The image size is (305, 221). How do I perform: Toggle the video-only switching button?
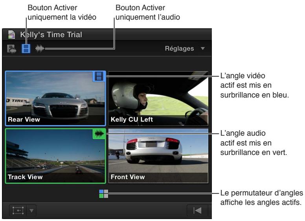[x=26, y=48]
